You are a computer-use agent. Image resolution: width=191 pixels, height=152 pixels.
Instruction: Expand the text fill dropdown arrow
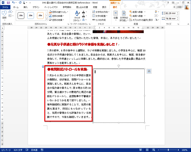86,12
